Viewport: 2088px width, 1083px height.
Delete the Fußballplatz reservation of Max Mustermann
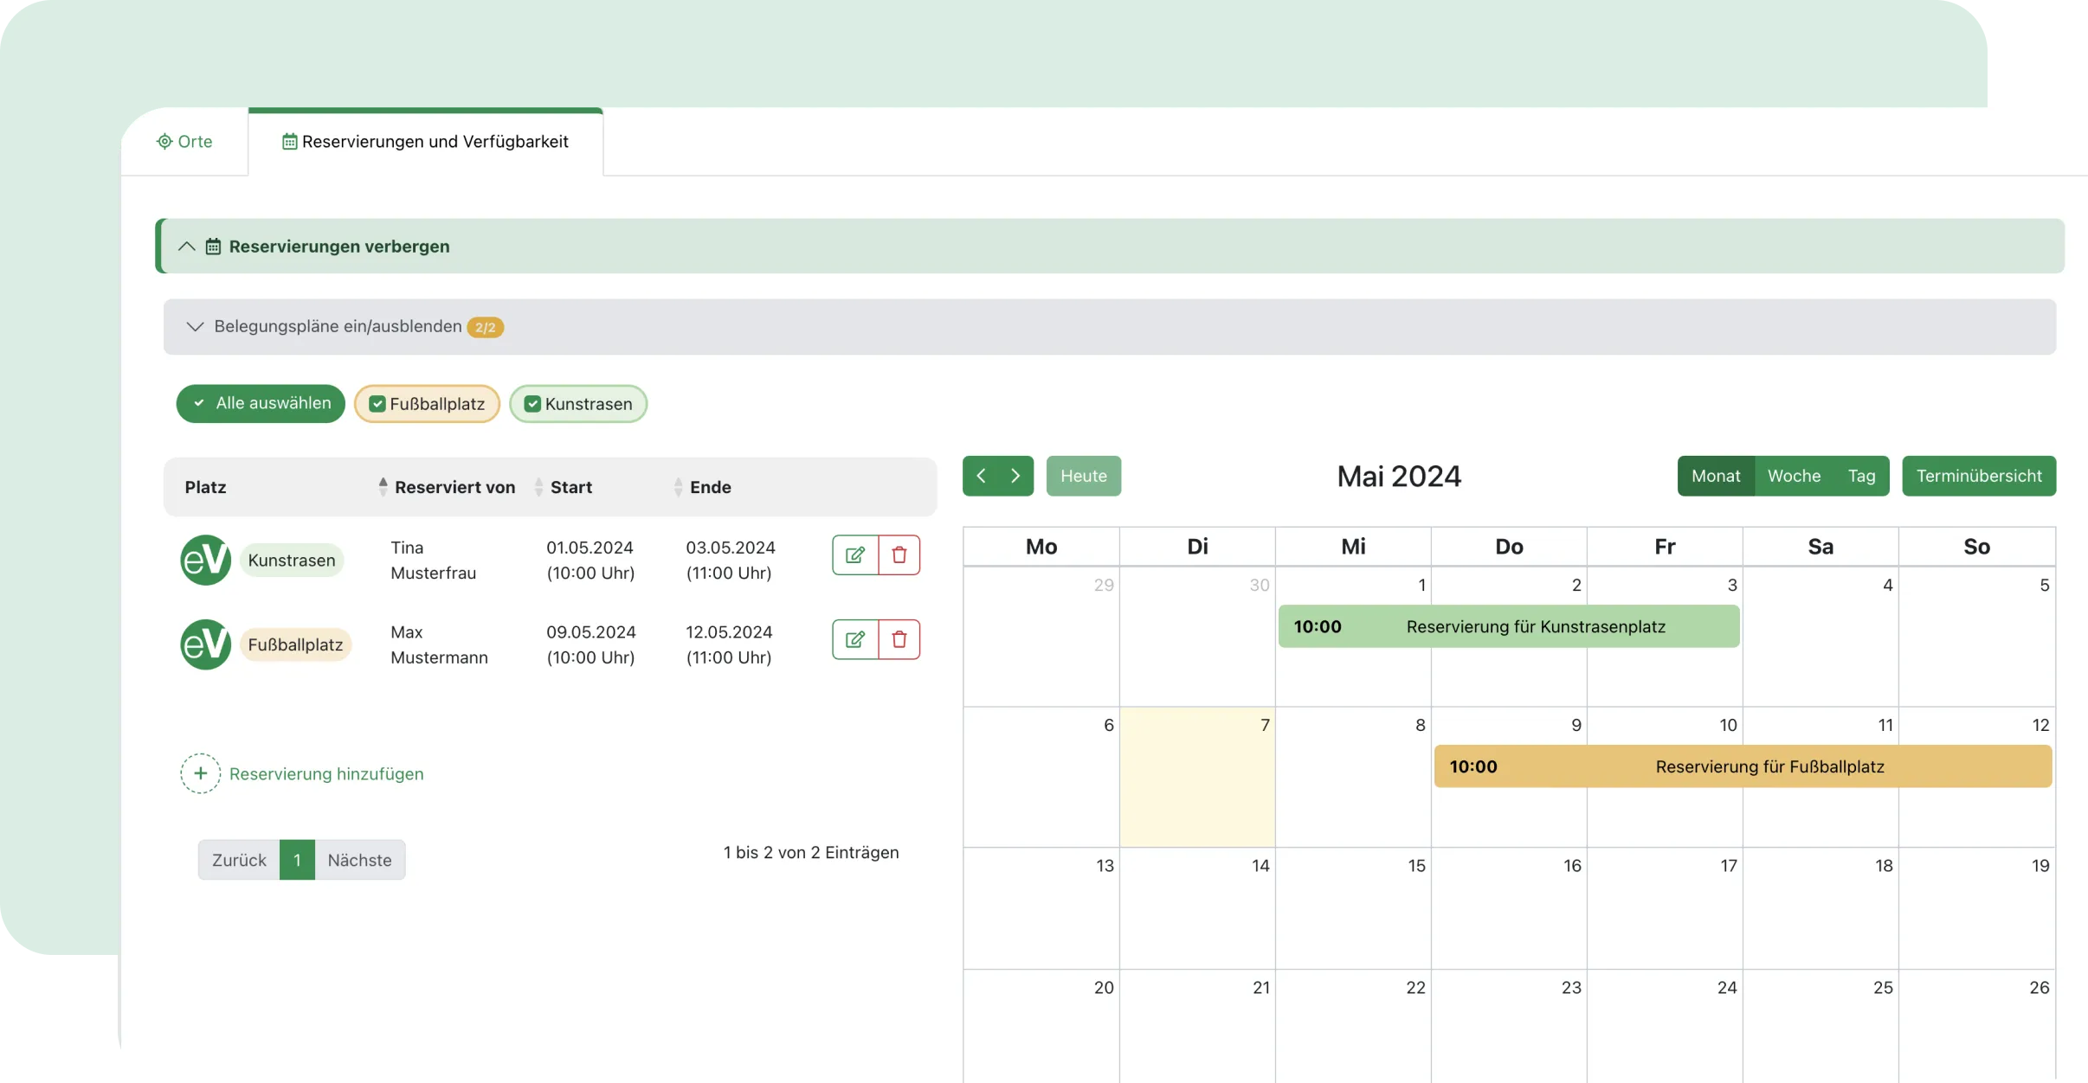pyautogui.click(x=899, y=639)
